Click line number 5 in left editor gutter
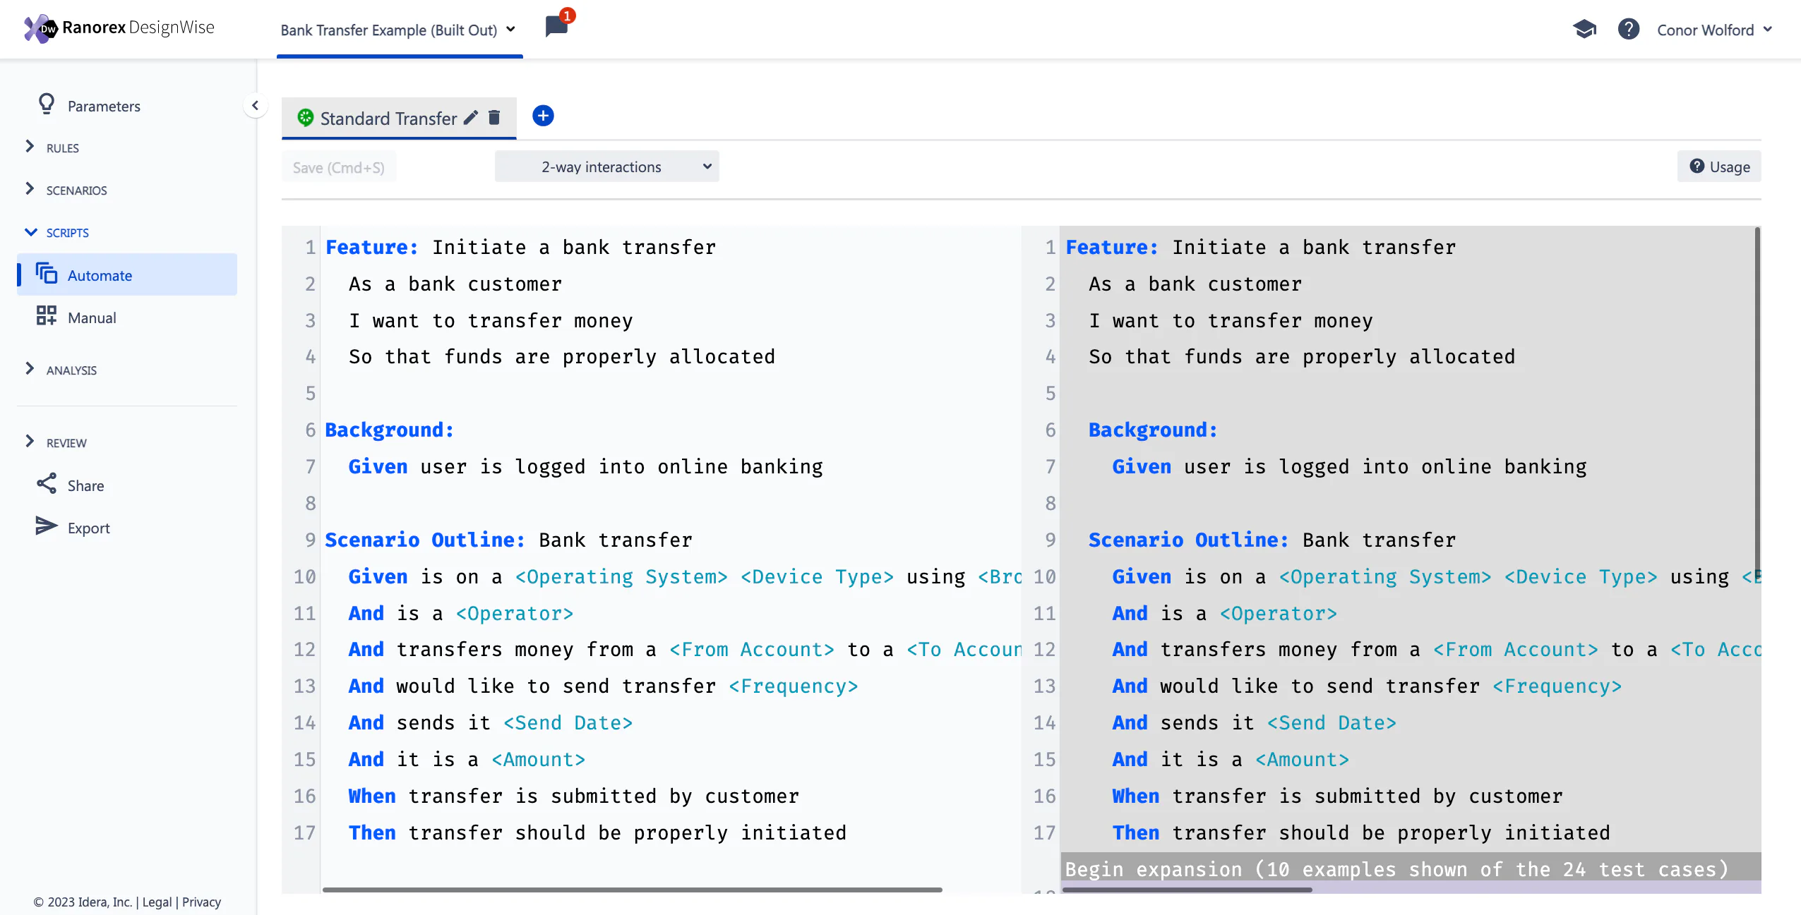1801x915 pixels. point(310,393)
